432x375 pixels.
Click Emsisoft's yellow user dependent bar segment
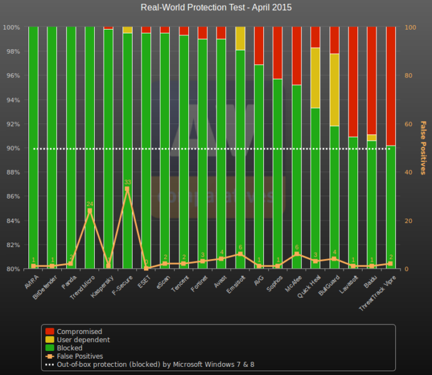(x=240, y=38)
